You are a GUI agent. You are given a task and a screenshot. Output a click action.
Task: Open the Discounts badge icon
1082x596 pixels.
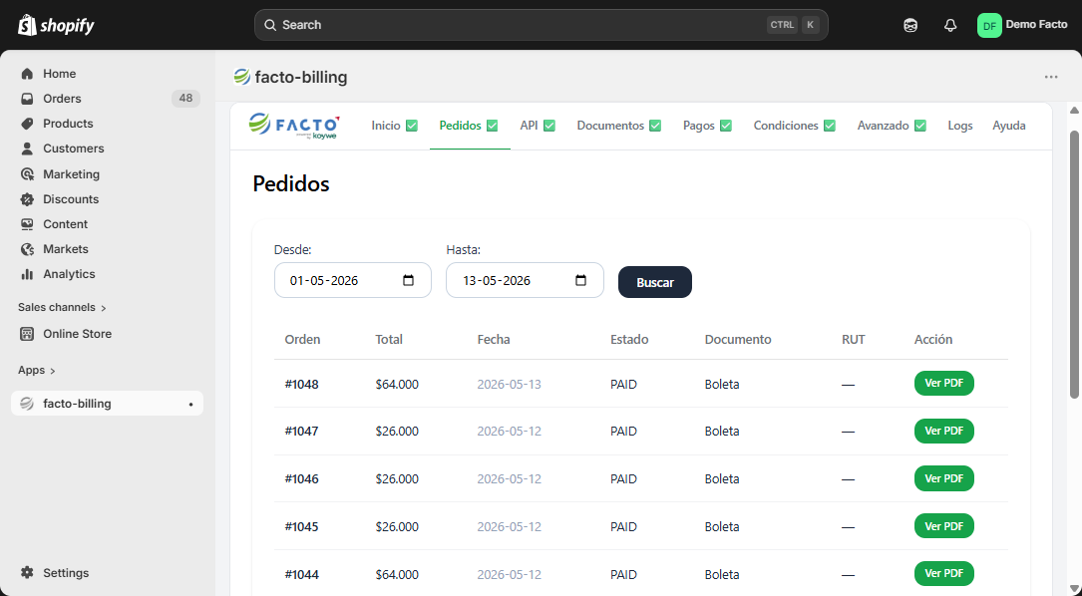(x=27, y=199)
